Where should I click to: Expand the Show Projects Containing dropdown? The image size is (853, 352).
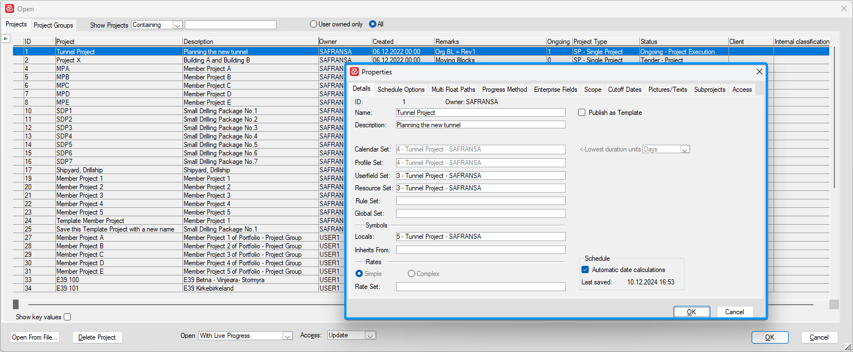click(177, 25)
